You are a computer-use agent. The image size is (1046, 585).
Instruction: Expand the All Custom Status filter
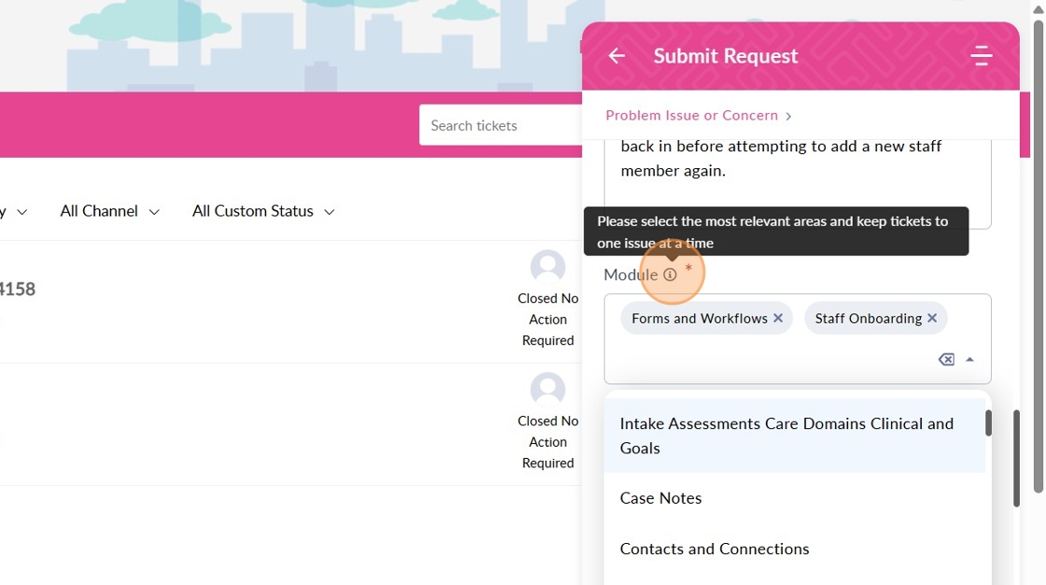[262, 211]
